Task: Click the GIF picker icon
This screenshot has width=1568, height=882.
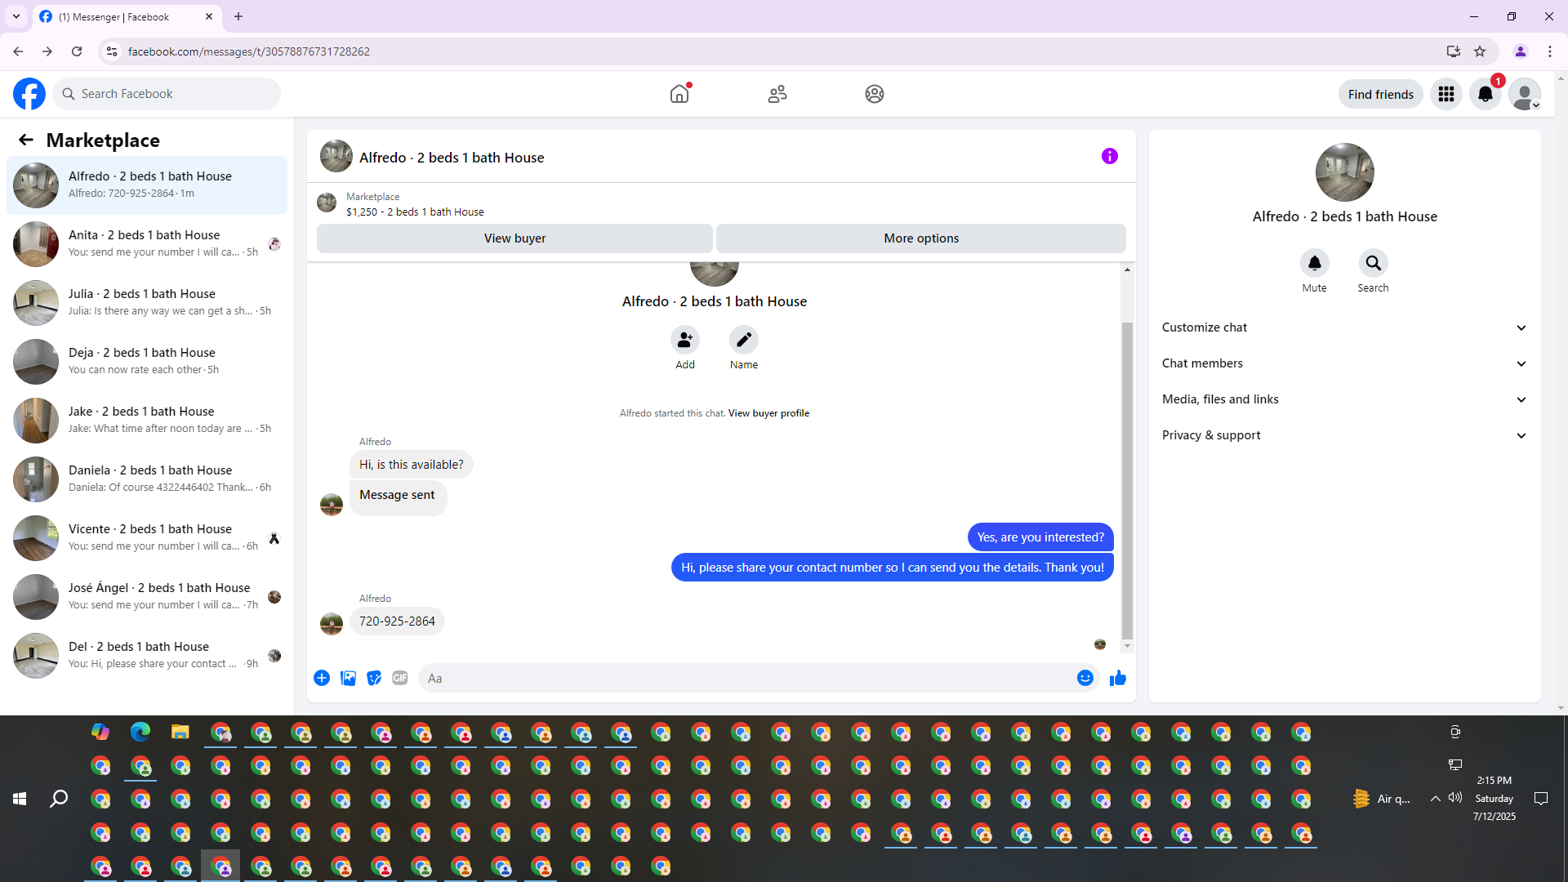Action: pos(399,678)
